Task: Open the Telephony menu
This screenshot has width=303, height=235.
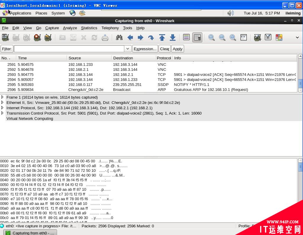Action: pos(110,28)
